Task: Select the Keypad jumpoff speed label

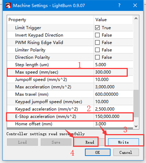Action: pyautogui.click(x=48, y=102)
